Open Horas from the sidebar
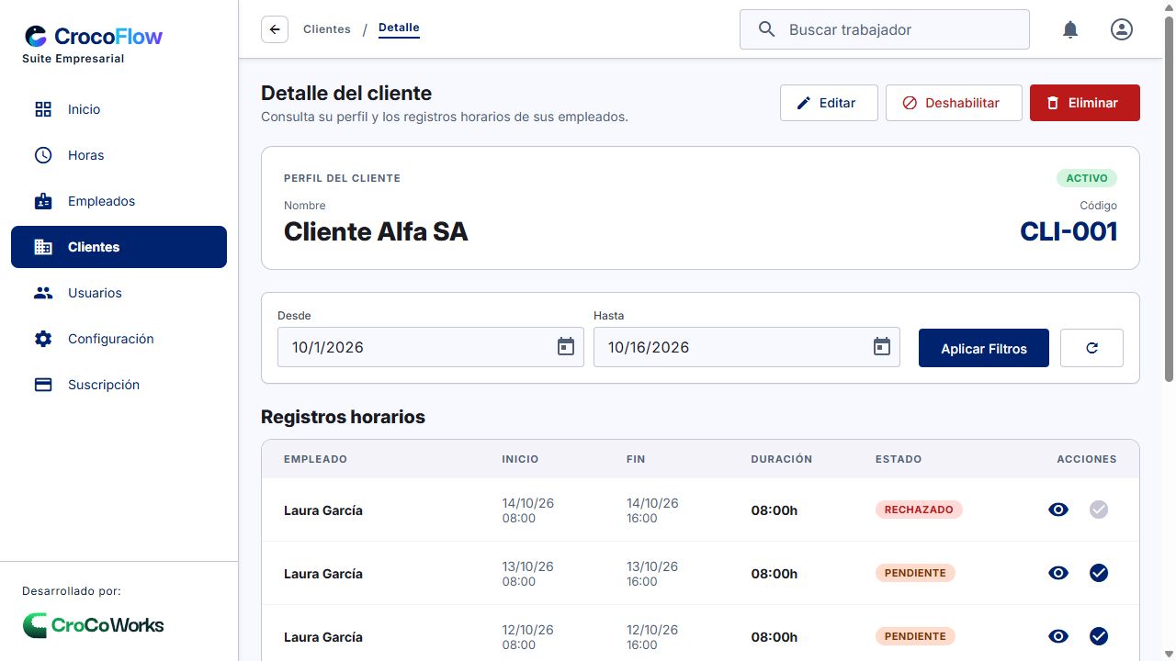 119,155
